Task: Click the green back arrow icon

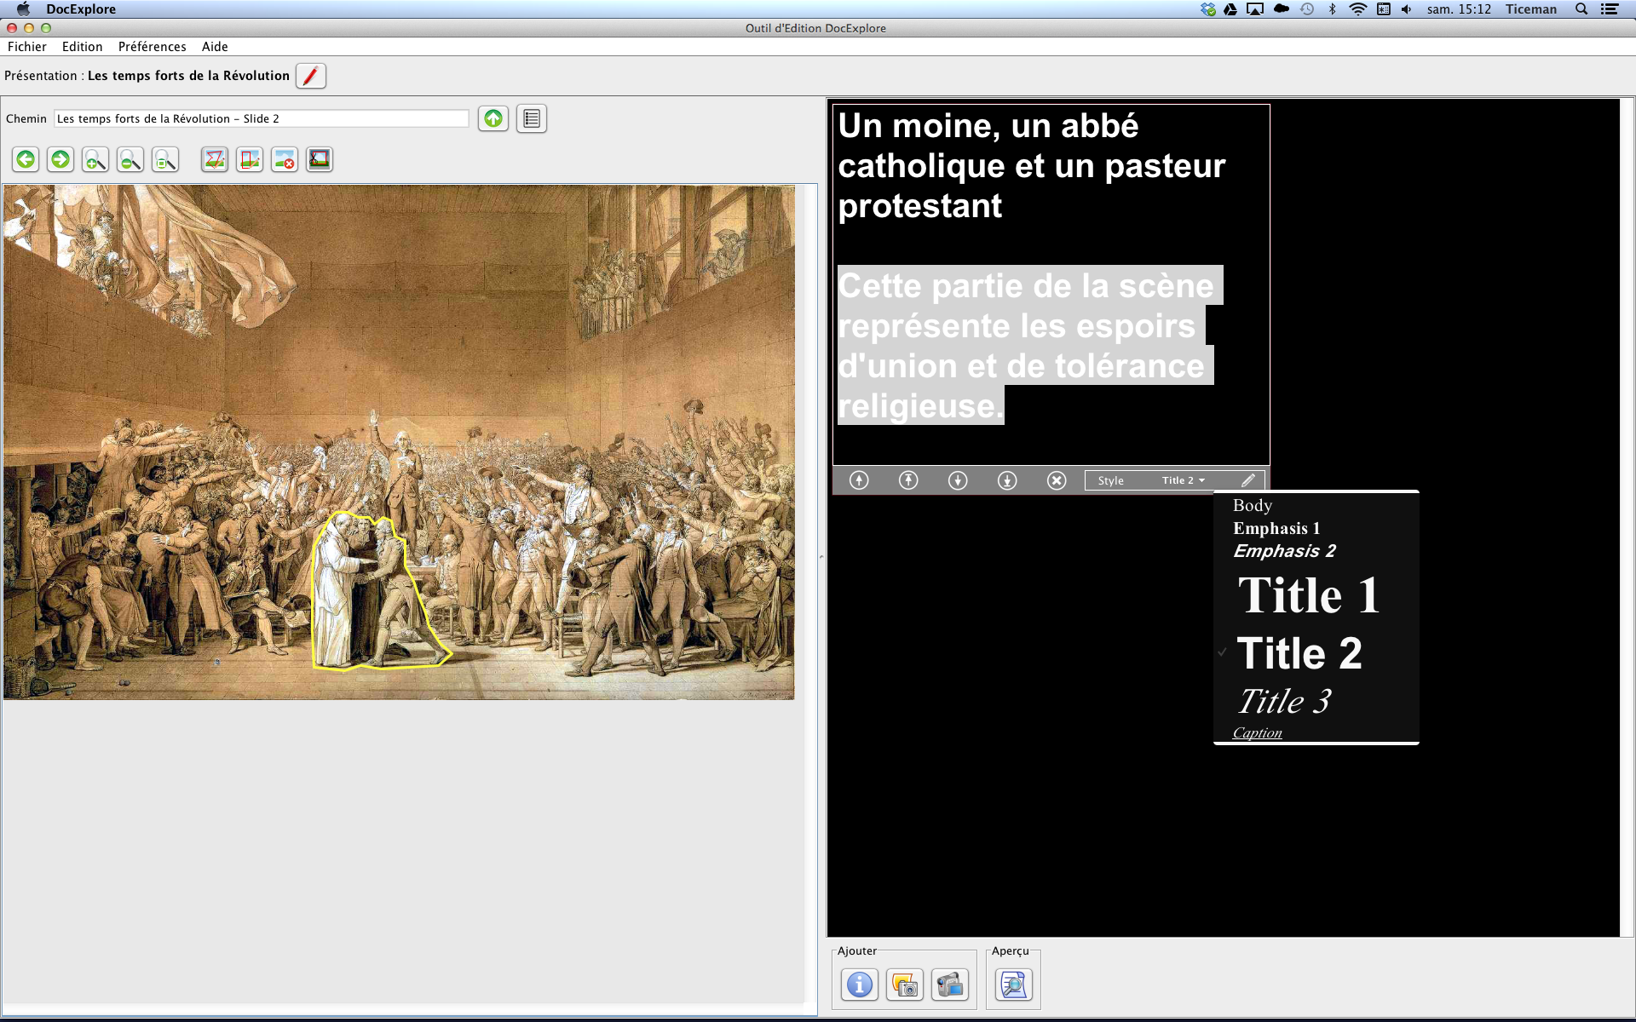Action: [x=26, y=159]
